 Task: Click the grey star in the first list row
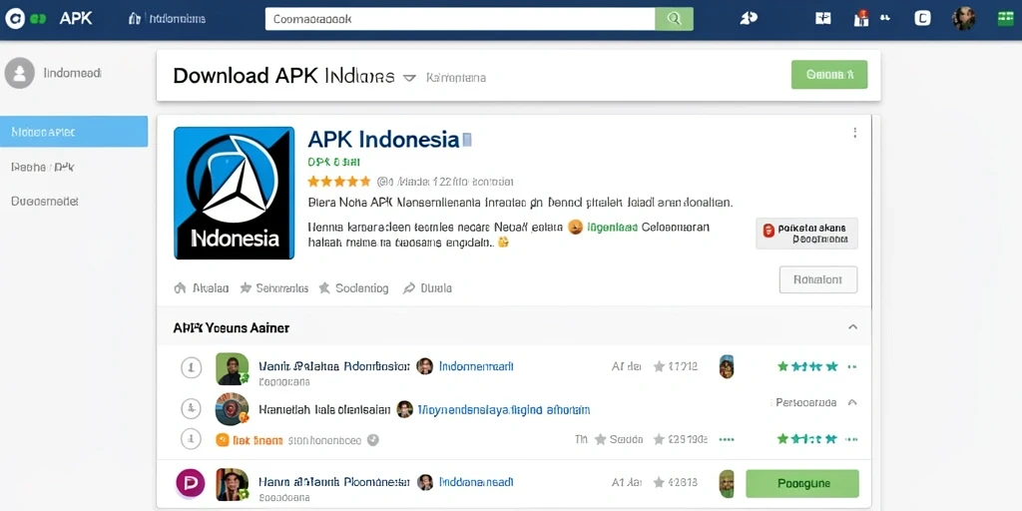[659, 366]
